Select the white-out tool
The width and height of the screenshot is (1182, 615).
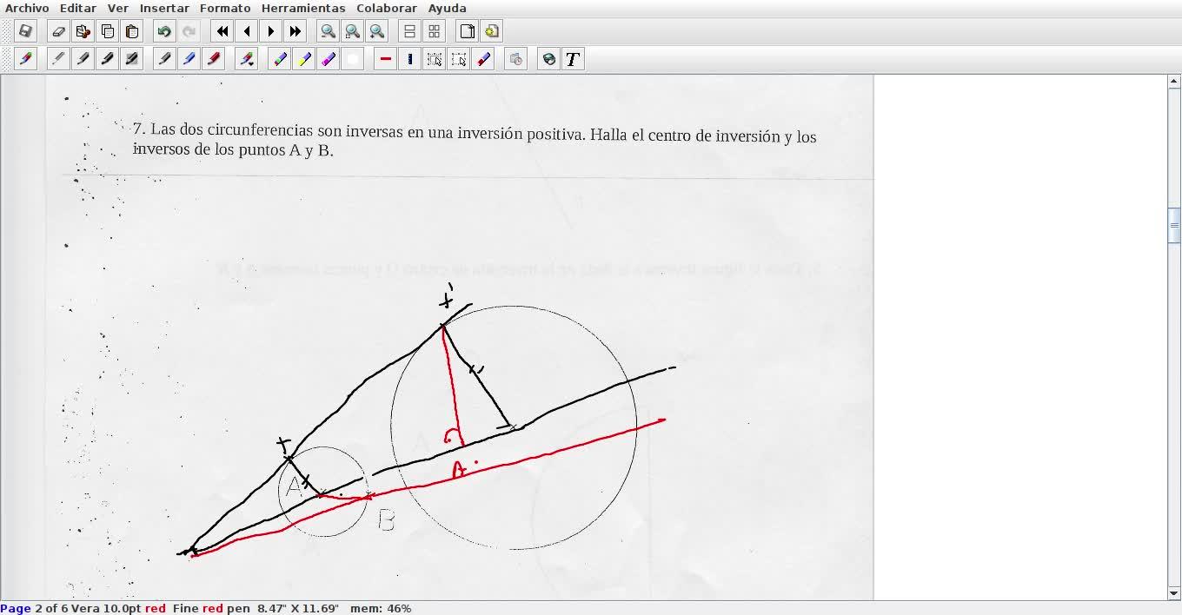tap(353, 59)
